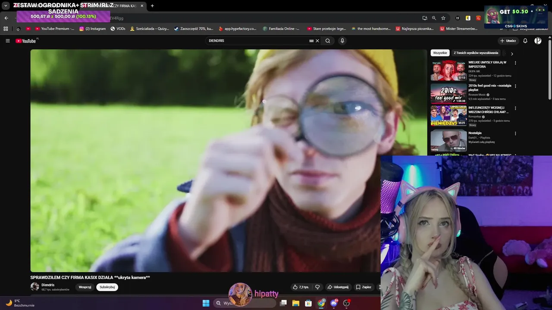The image size is (552, 310).
Task: Expand the browser tab search chevron
Action: coord(6,6)
